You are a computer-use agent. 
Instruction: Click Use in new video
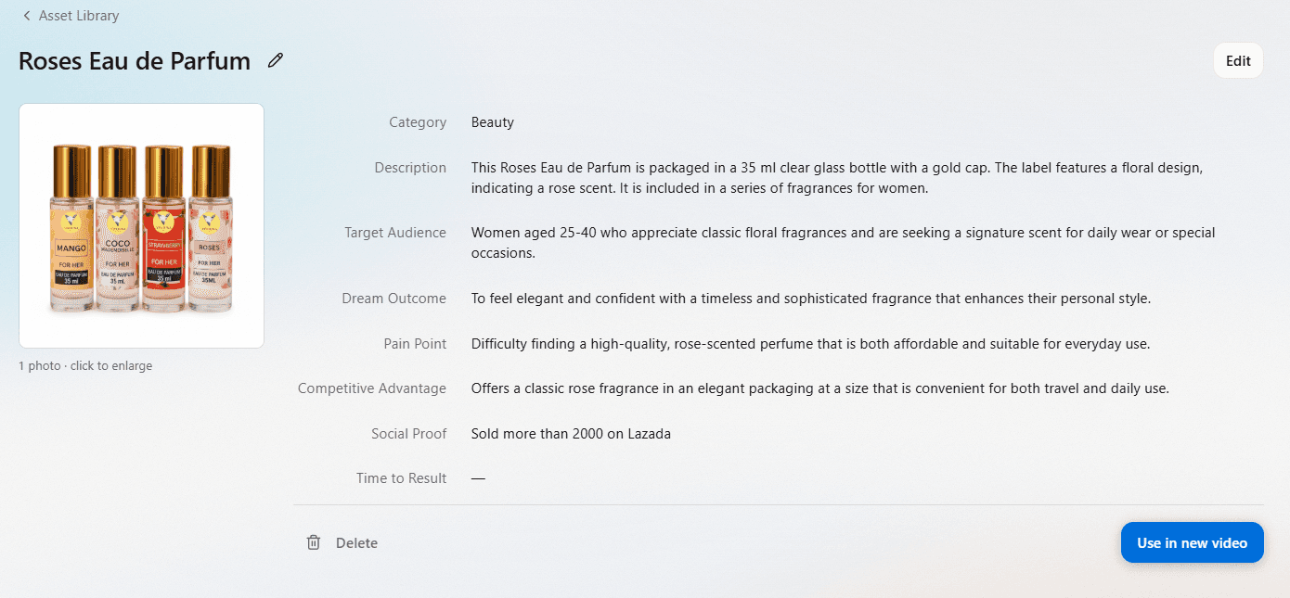point(1192,542)
